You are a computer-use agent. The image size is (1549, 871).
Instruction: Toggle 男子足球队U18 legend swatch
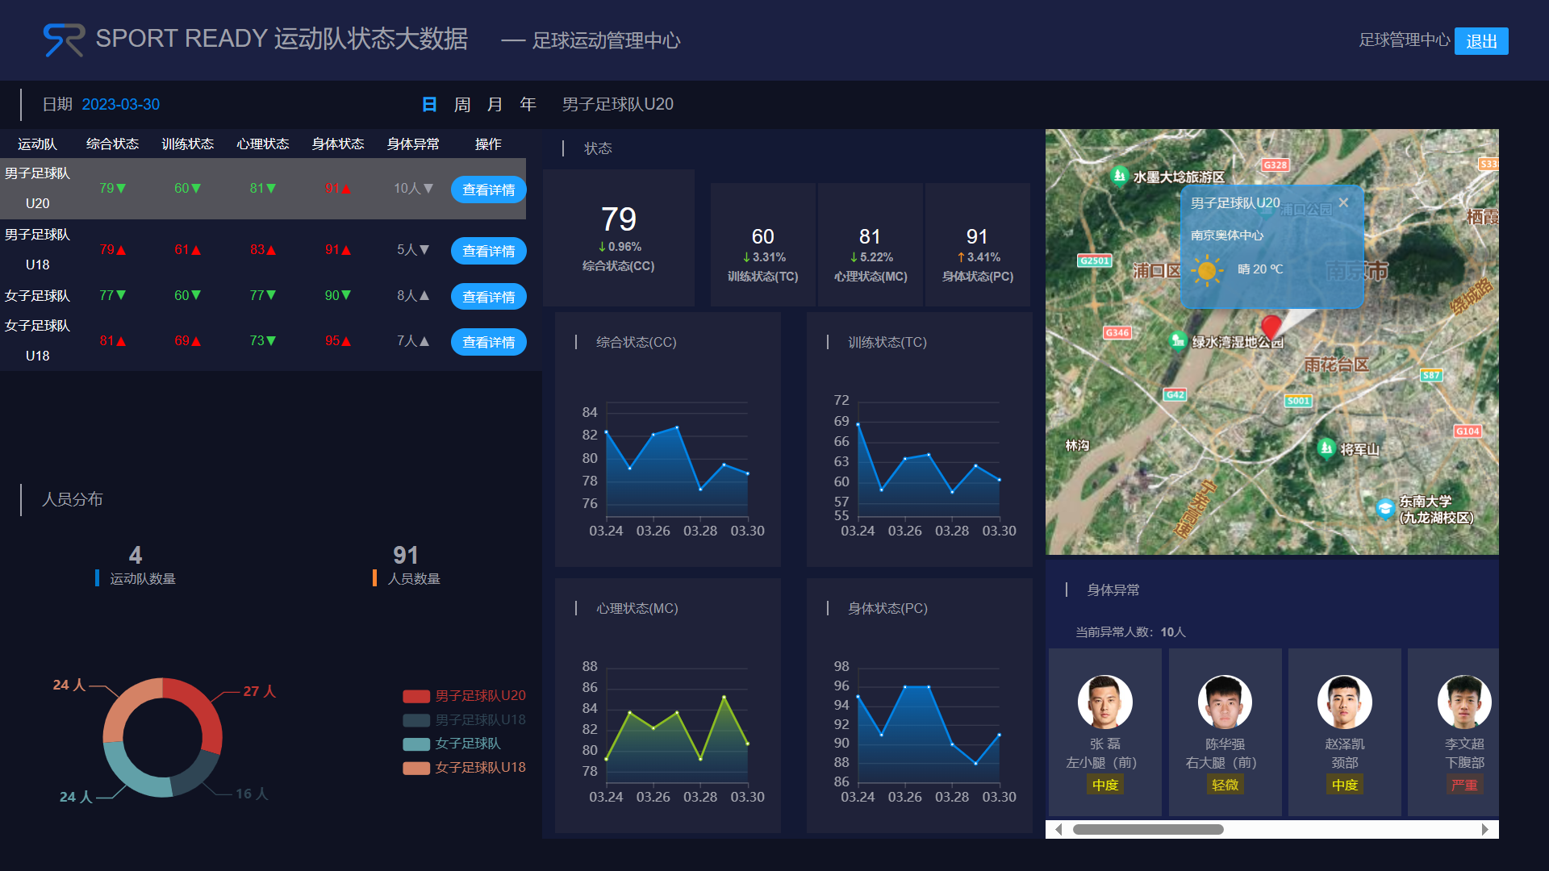[x=416, y=720]
